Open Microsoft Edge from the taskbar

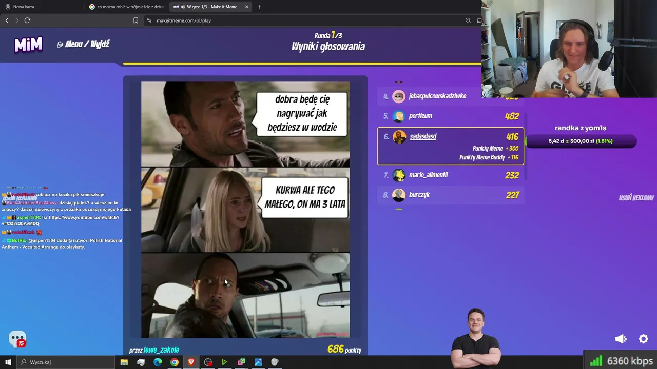[158, 362]
